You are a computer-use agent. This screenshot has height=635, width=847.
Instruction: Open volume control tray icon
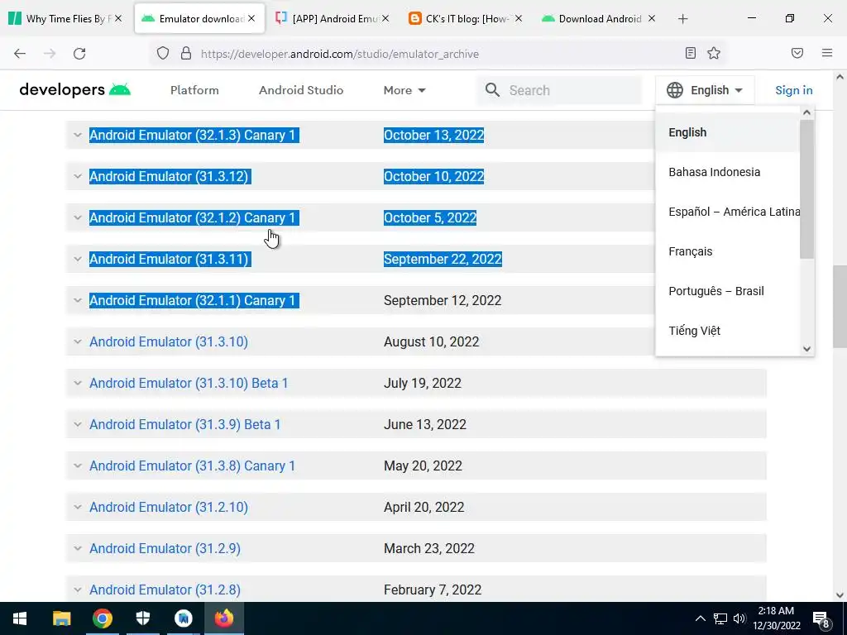[x=739, y=618]
